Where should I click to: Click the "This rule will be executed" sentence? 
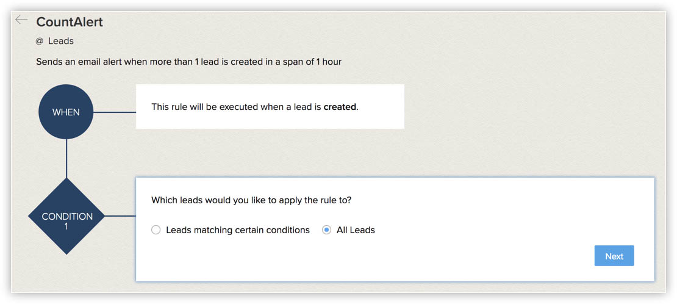tap(255, 107)
